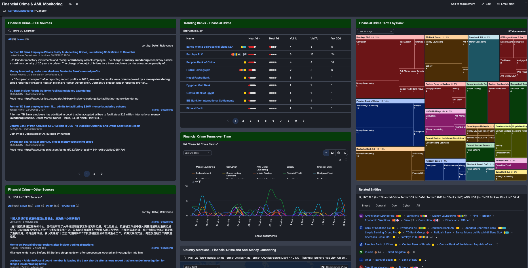Switch to pie chart view
The image size is (528, 268).
tap(339, 153)
